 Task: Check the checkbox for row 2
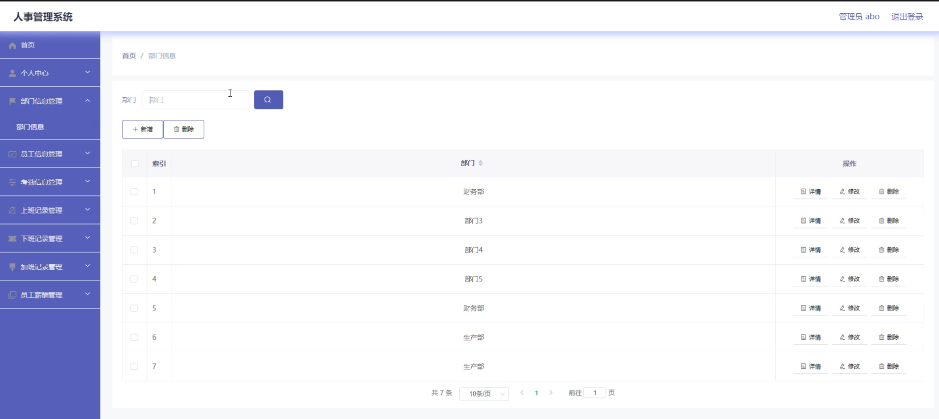134,221
